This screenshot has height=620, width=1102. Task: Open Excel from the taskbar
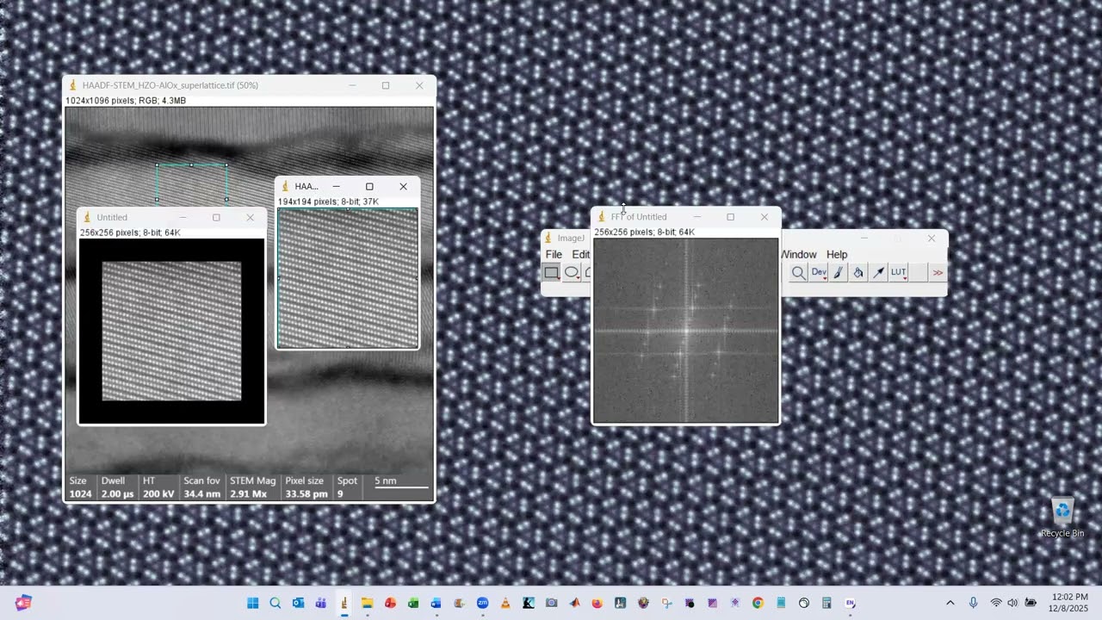pyautogui.click(x=413, y=603)
